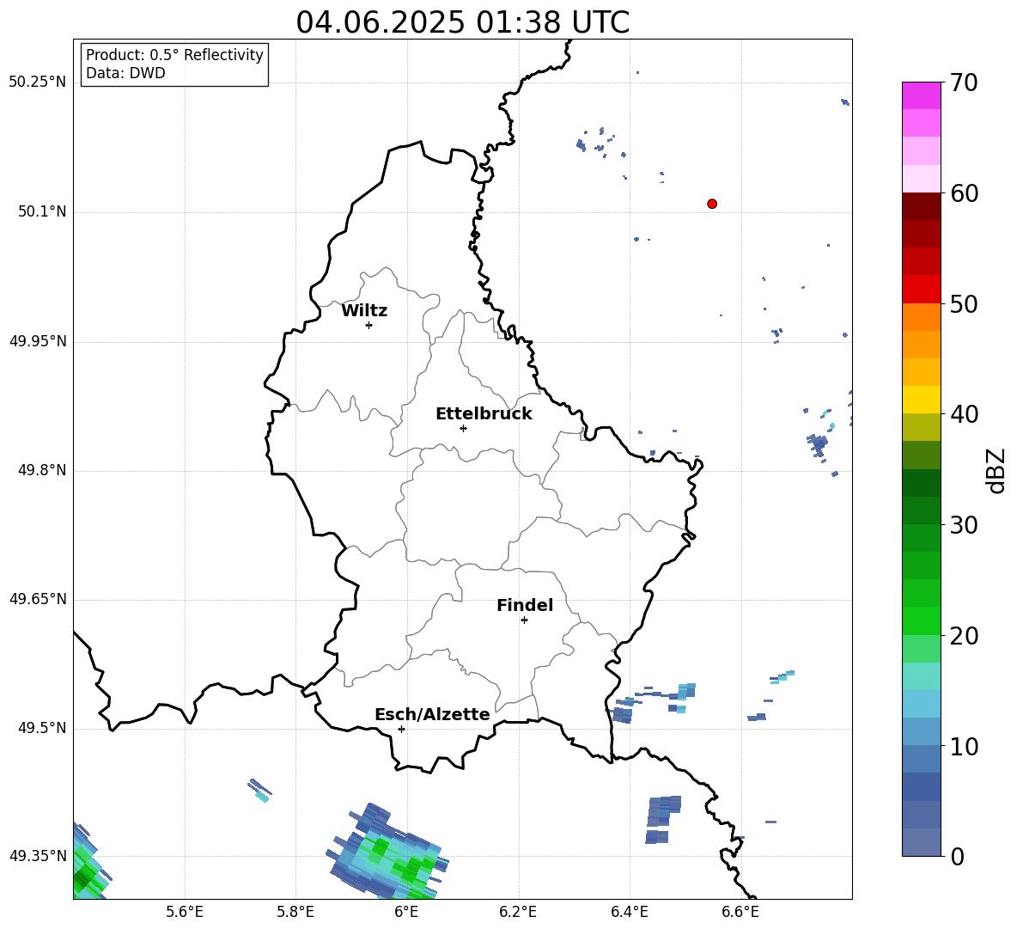Click the 20 label on the colorbar

pyautogui.click(x=964, y=635)
